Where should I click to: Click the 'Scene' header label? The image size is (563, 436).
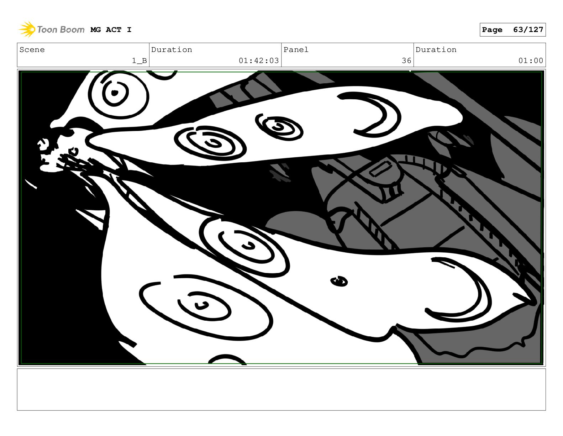[x=32, y=50]
